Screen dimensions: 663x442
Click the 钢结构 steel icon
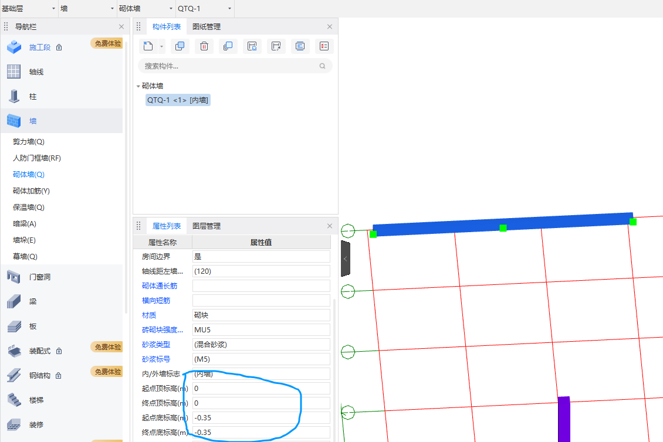click(13, 375)
